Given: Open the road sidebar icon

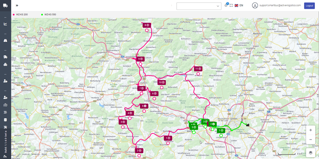Looking at the screenshot, I should coord(5,40).
